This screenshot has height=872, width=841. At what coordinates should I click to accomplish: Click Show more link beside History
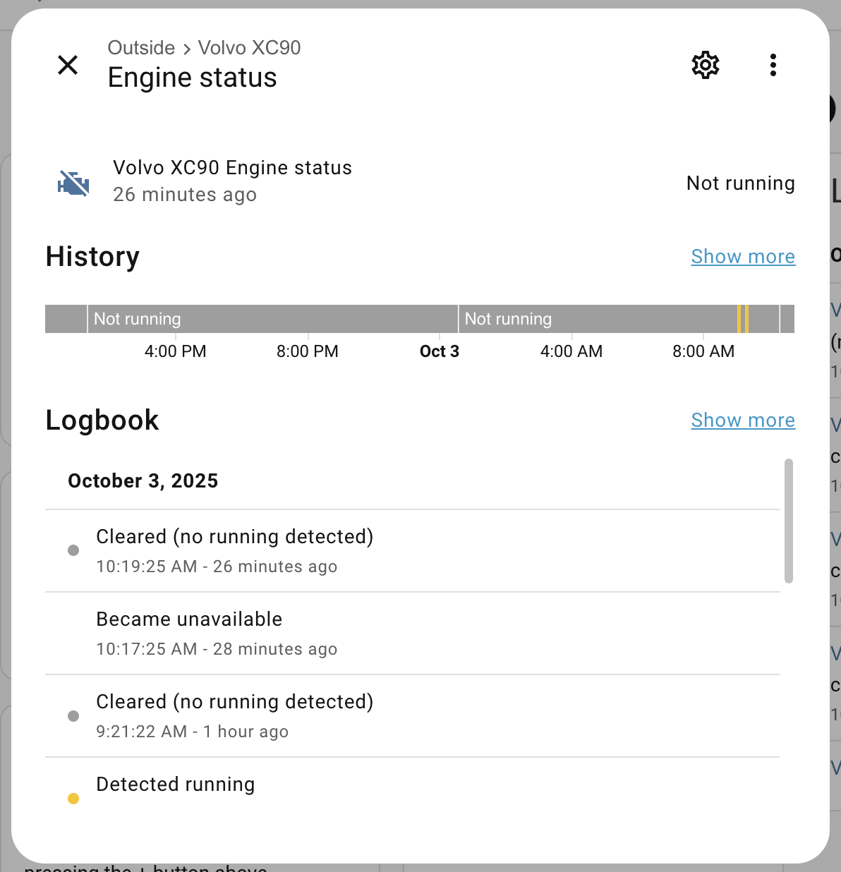[x=743, y=257]
